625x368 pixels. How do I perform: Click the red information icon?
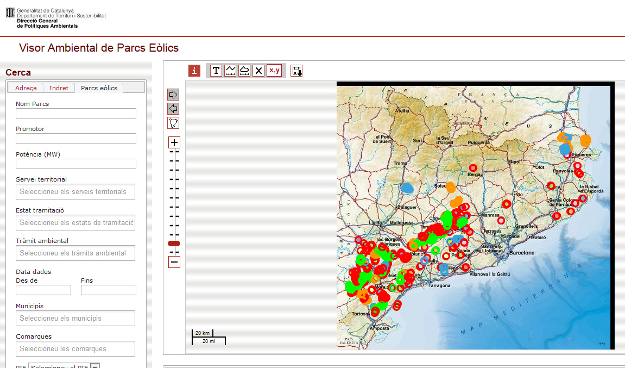pos(194,71)
